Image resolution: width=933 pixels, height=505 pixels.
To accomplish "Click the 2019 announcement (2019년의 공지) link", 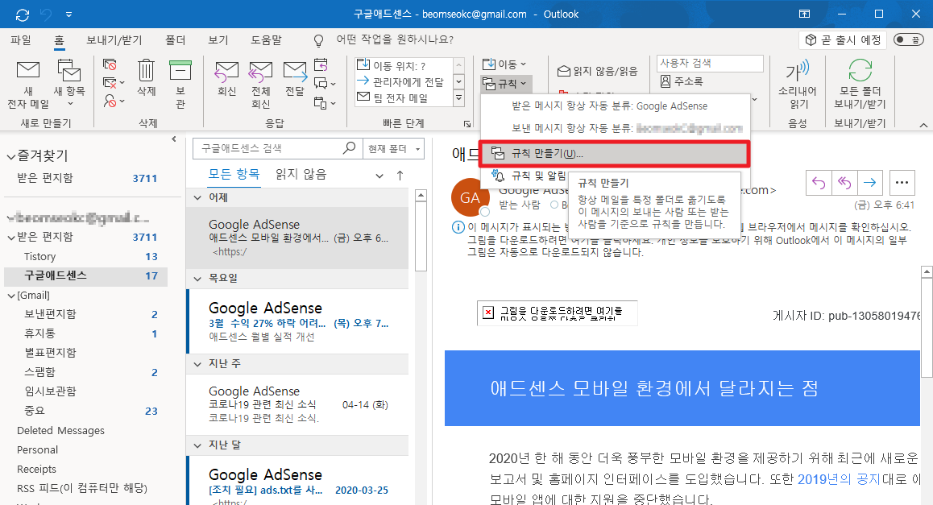I will pyautogui.click(x=839, y=479).
